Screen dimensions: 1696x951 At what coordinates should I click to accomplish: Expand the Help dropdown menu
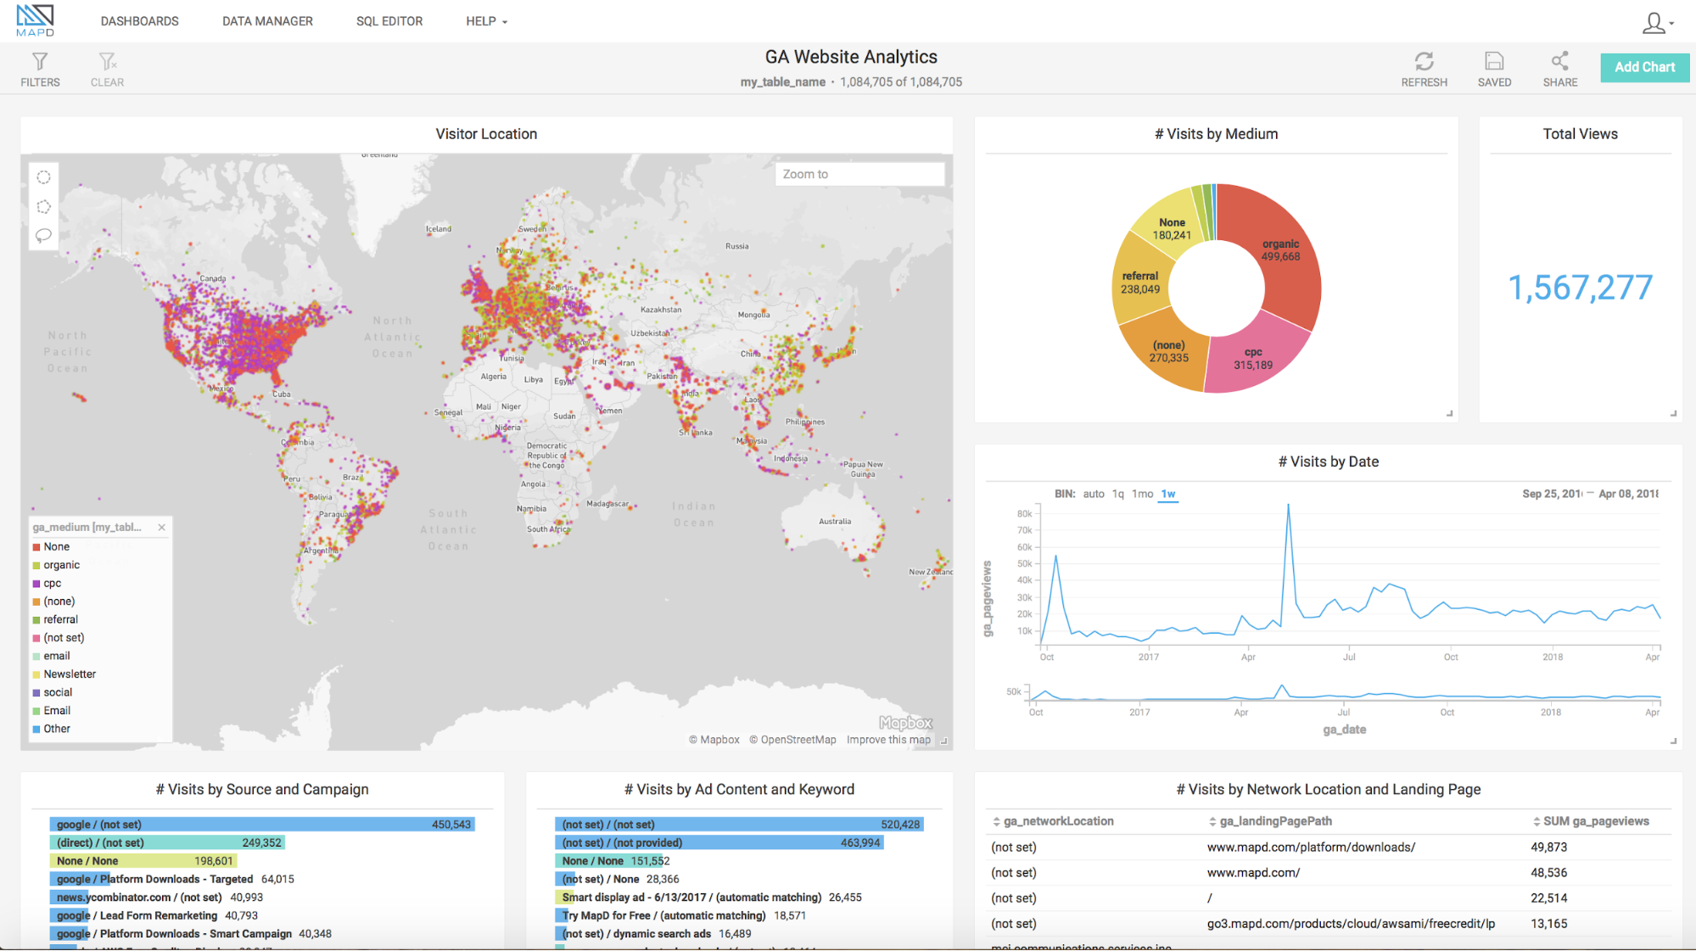(486, 21)
